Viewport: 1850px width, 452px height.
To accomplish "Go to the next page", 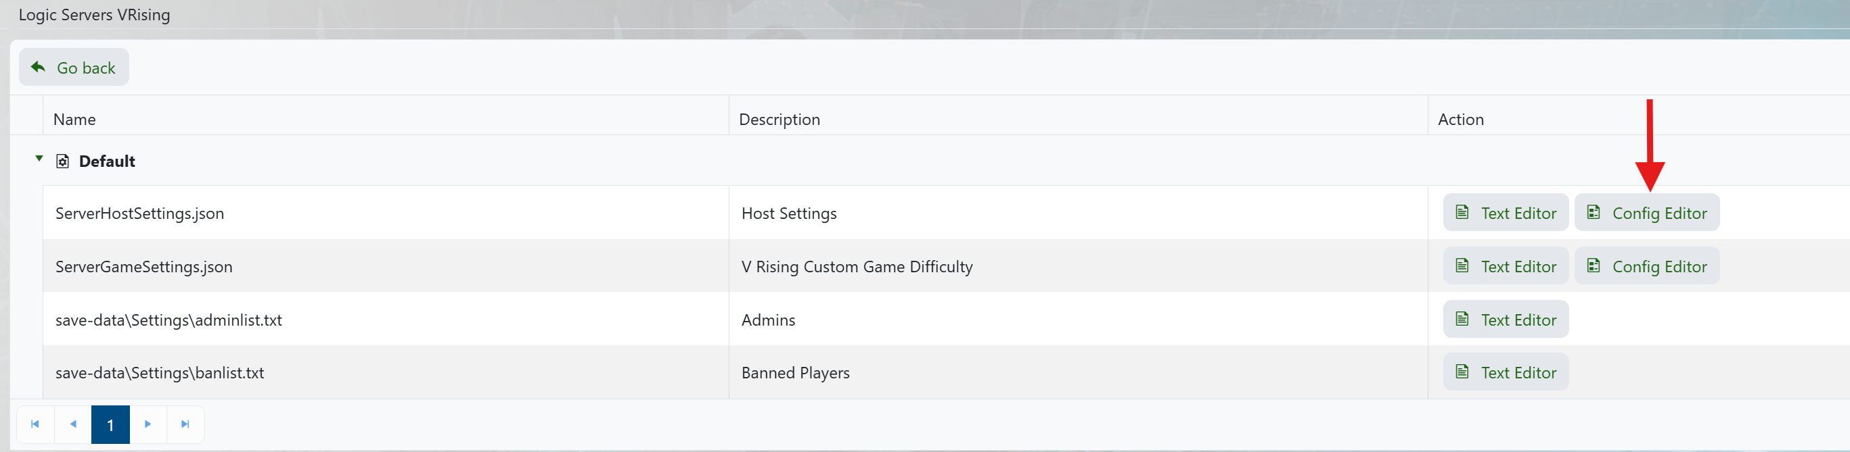I will tap(148, 424).
